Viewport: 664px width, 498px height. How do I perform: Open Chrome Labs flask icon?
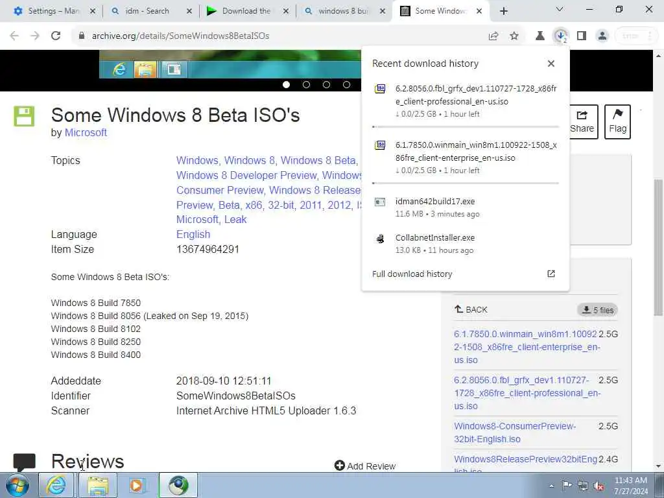click(540, 36)
